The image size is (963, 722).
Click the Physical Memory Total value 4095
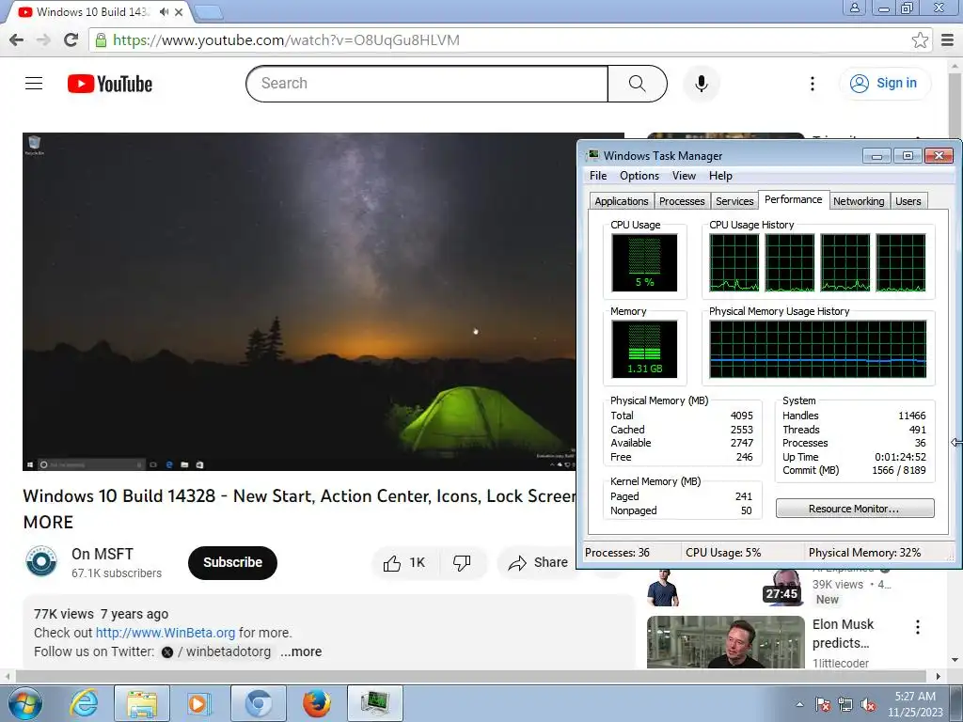point(741,416)
